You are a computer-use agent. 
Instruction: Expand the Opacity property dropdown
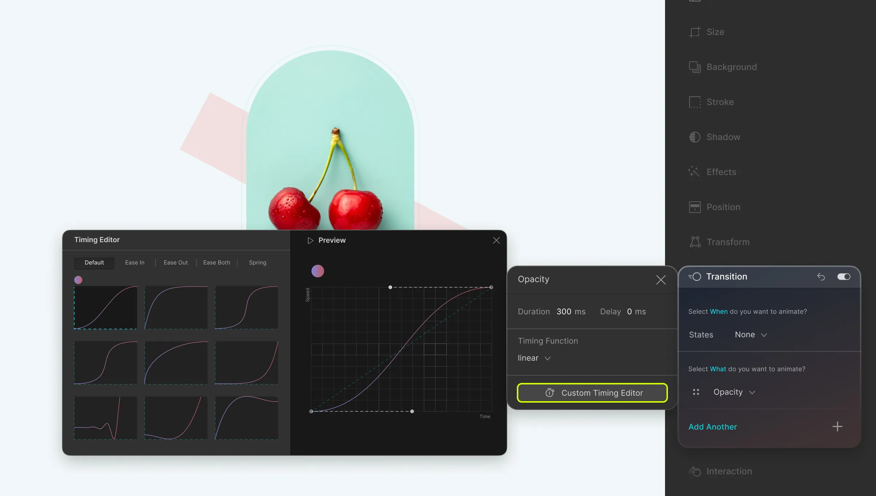pos(752,391)
